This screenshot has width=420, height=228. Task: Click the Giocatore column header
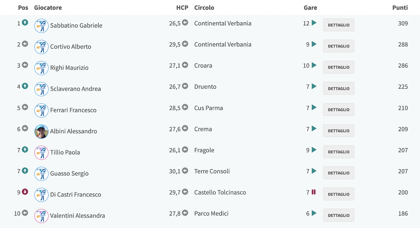pyautogui.click(x=48, y=8)
